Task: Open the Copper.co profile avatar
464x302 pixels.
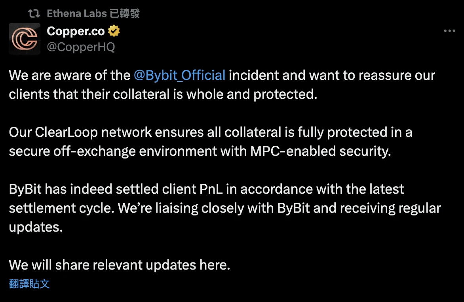Action: [x=25, y=38]
